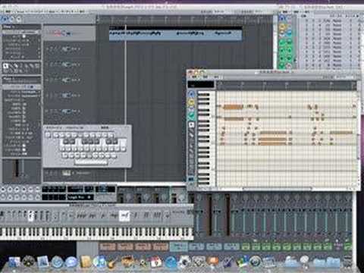Open Finder from the Dock
This screenshot has width=364, height=273.
coord(14,262)
